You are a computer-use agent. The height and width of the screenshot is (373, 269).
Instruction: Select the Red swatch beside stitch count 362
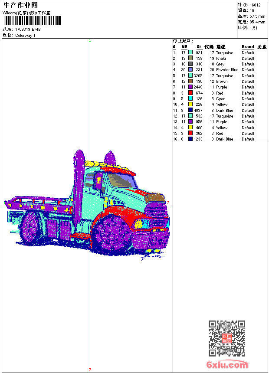[x=190, y=133]
